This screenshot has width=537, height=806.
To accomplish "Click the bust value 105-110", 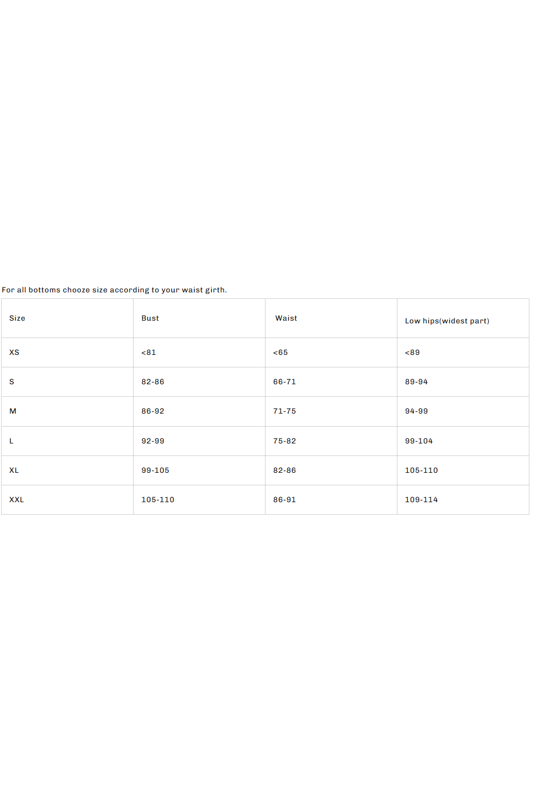I will (x=158, y=500).
